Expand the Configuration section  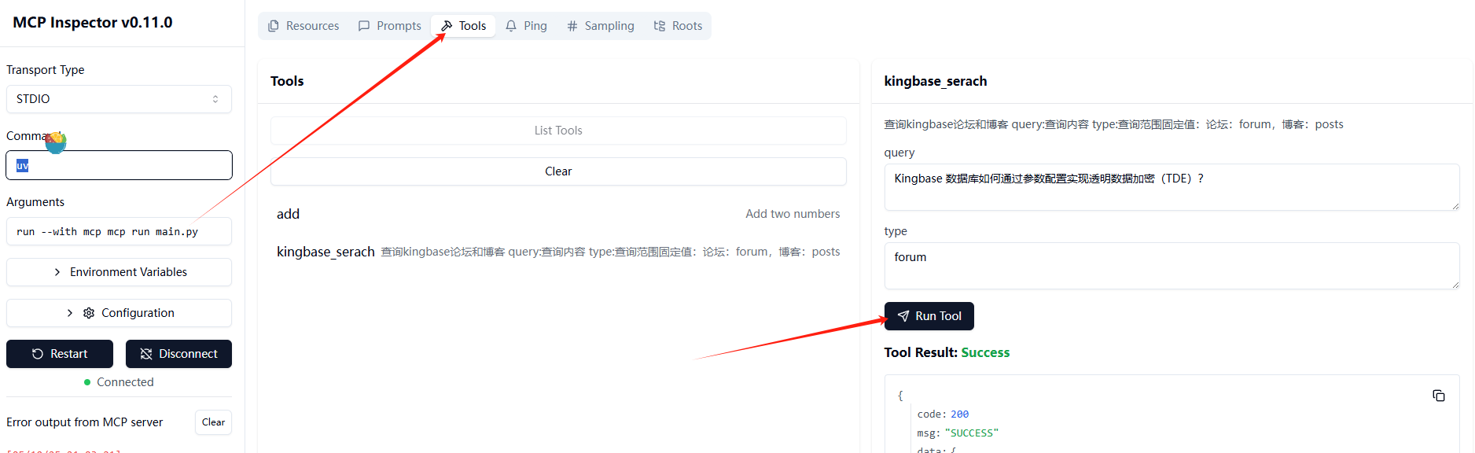[119, 313]
